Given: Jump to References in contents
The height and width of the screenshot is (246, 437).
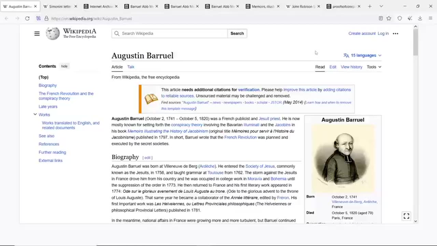Looking at the screenshot, I should (x=49, y=144).
